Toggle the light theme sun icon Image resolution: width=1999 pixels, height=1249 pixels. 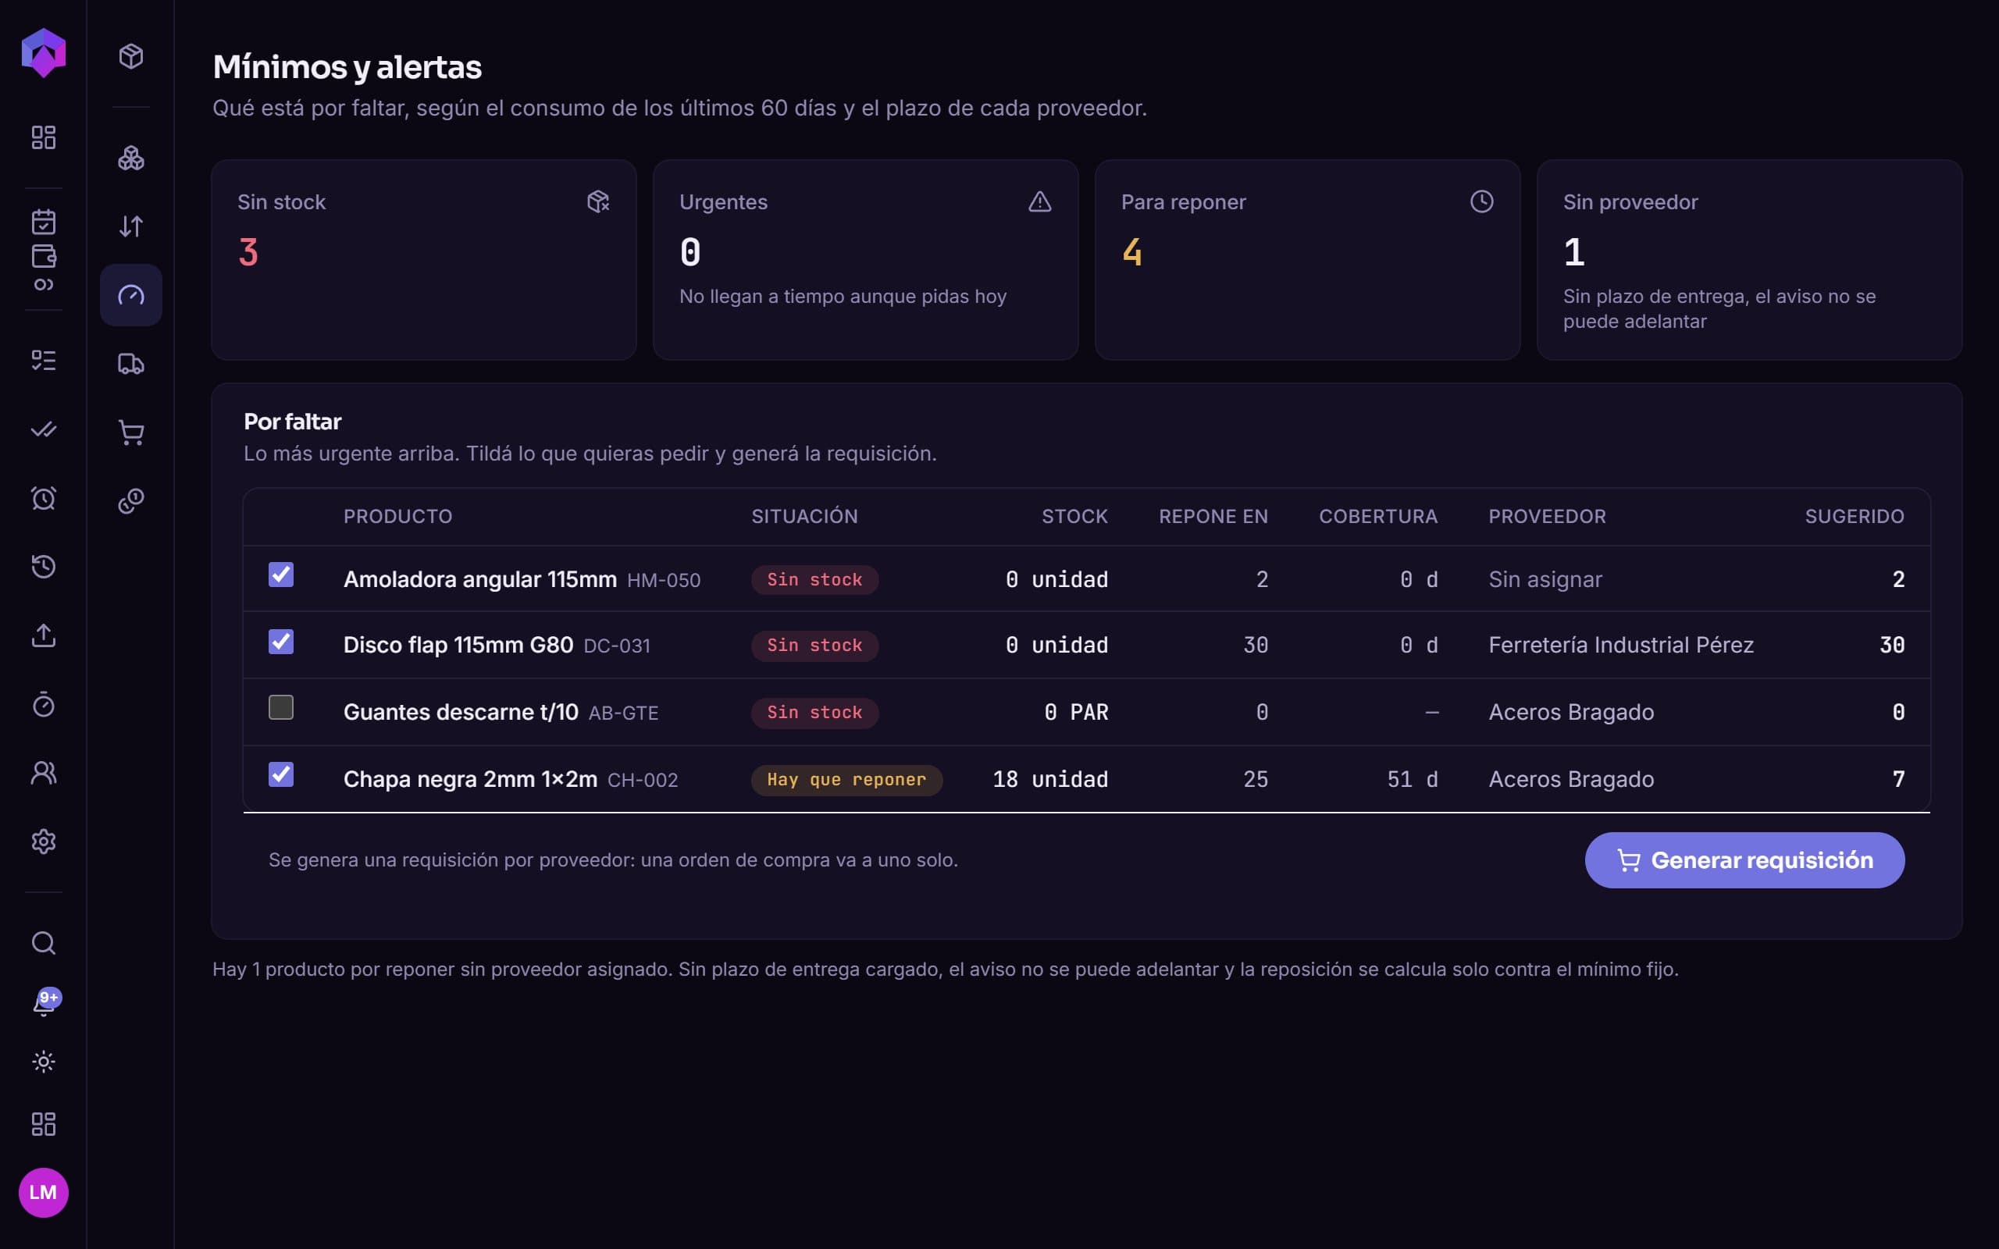pyautogui.click(x=43, y=1062)
